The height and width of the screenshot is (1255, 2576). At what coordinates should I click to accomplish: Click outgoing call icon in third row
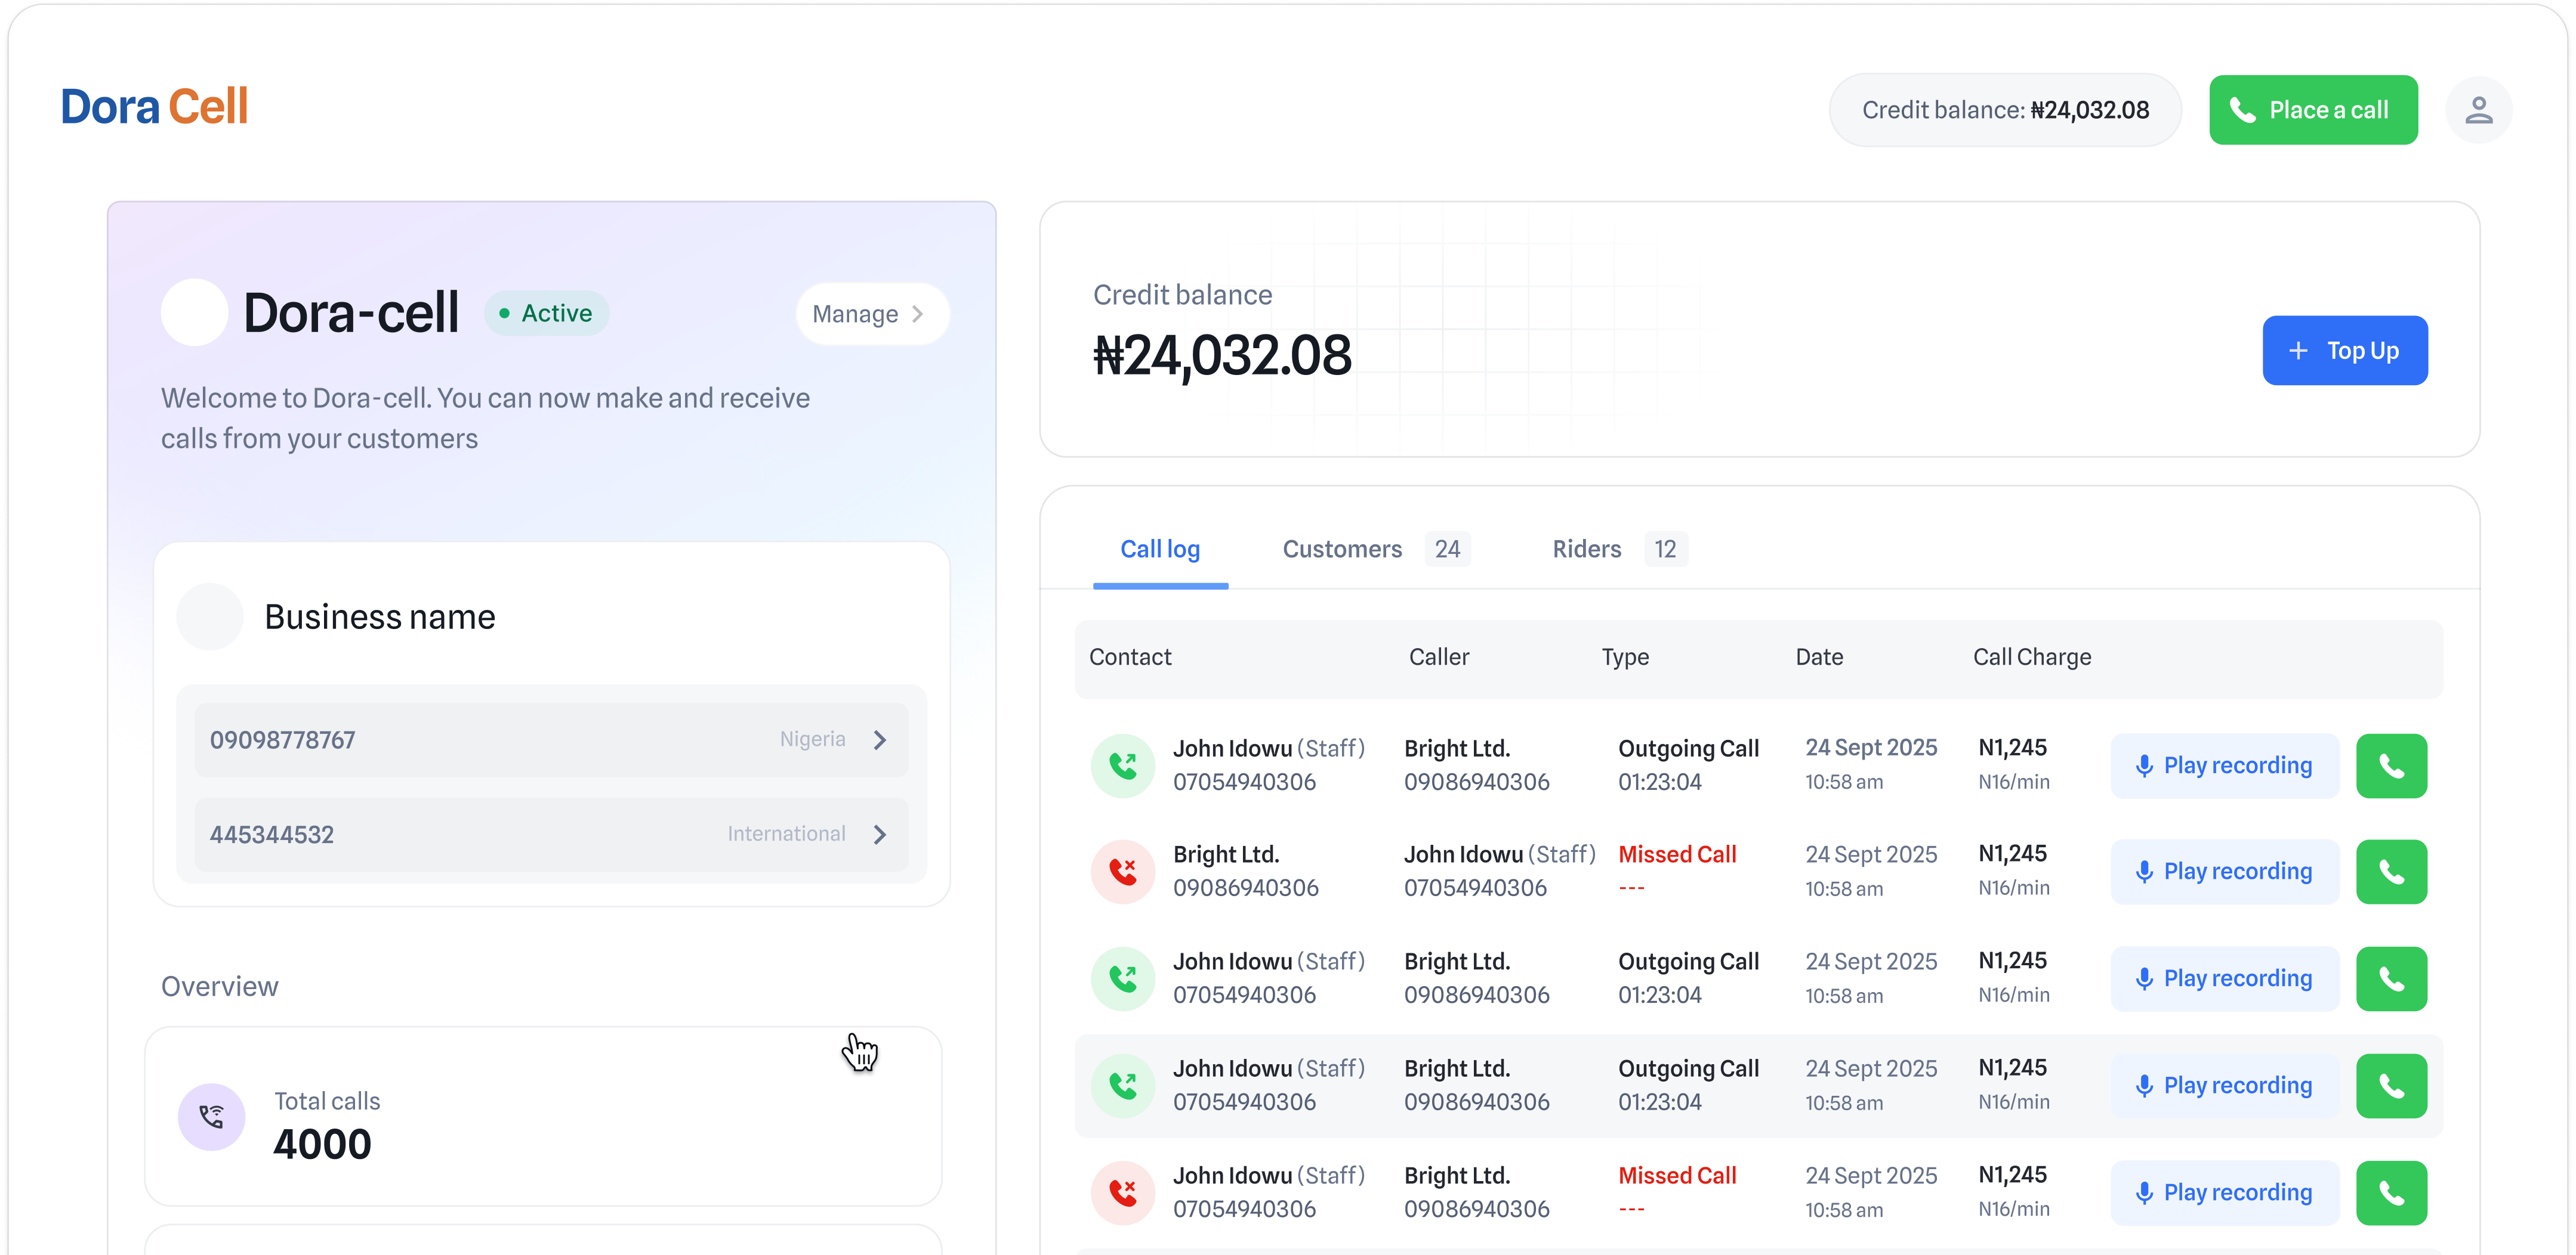[x=1123, y=978]
